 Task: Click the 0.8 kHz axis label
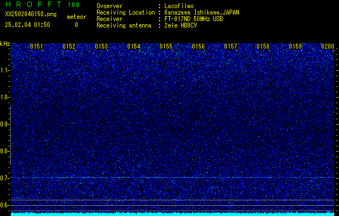[x=4, y=151]
